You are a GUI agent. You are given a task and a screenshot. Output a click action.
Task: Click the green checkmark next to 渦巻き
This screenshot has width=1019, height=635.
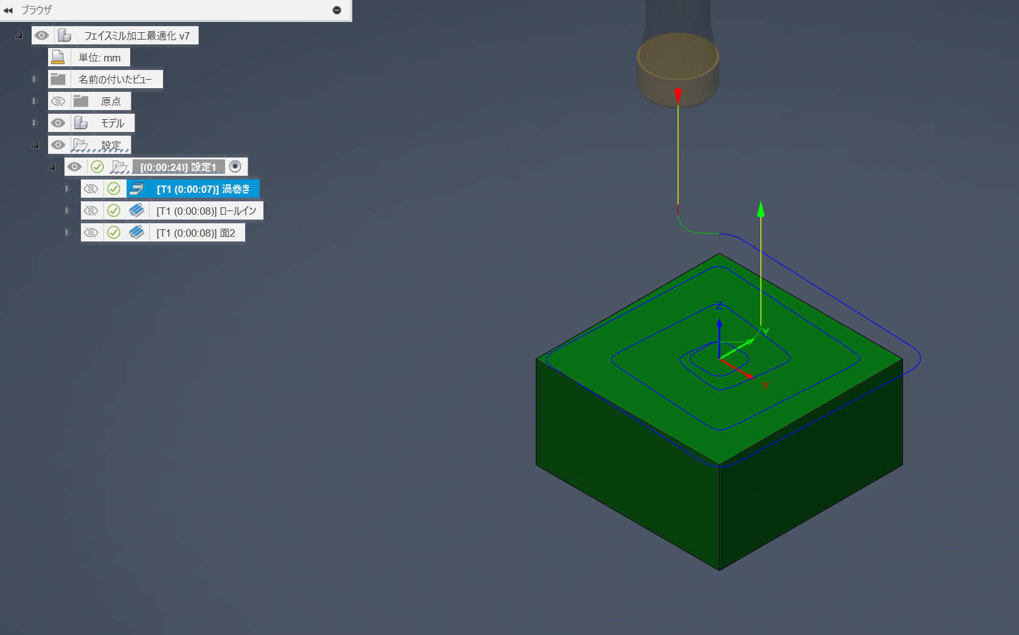(114, 189)
